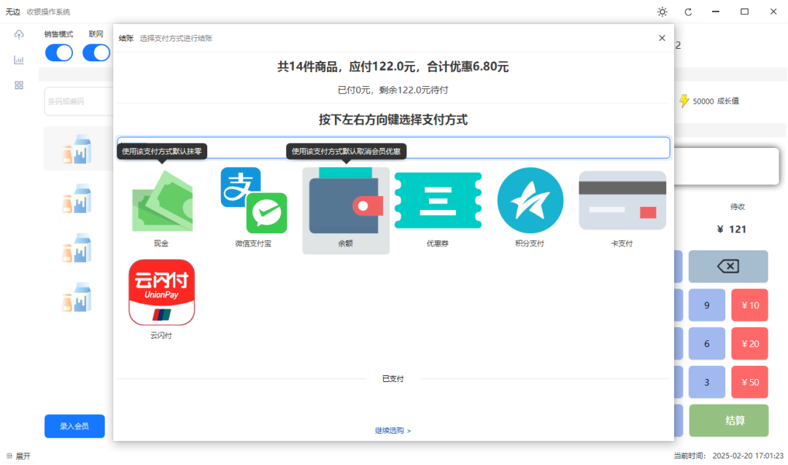Tap keypad number 6
Viewport: 788px width, 465px height.
pyautogui.click(x=706, y=344)
